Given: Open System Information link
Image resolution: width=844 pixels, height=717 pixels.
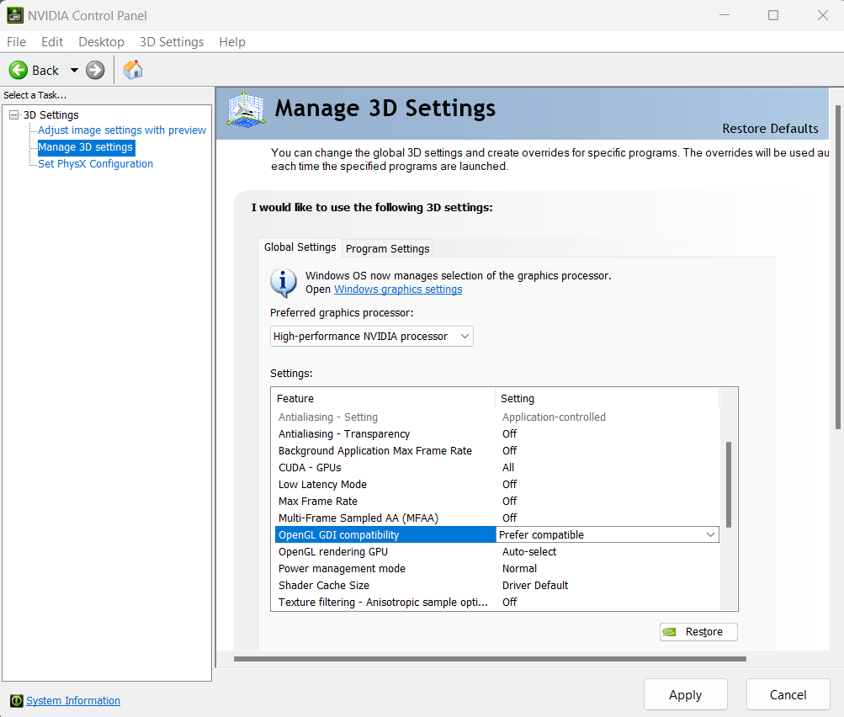Looking at the screenshot, I should coord(73,700).
